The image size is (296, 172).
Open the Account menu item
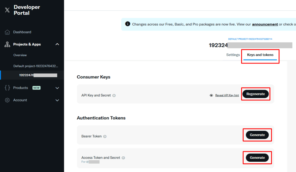pyautogui.click(x=20, y=100)
